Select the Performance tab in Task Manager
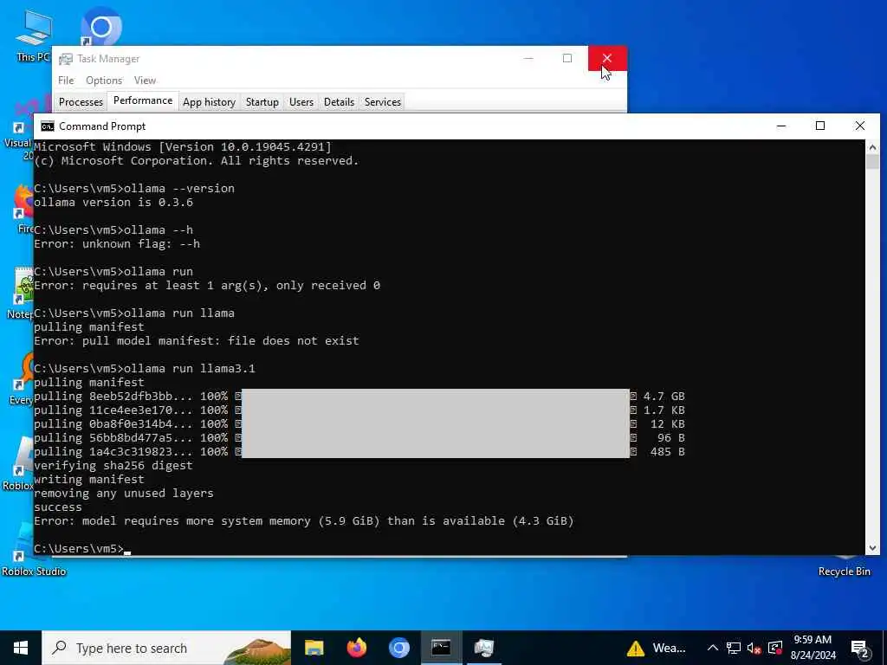Viewport: 887px width, 665px height. point(143,100)
